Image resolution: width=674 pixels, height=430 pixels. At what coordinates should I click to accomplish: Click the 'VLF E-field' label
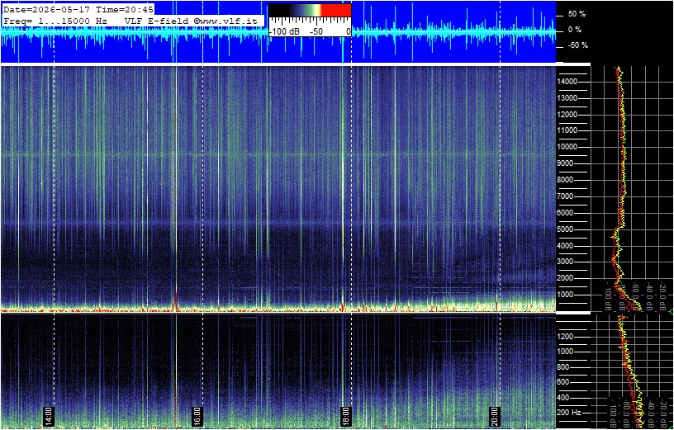[x=156, y=21]
